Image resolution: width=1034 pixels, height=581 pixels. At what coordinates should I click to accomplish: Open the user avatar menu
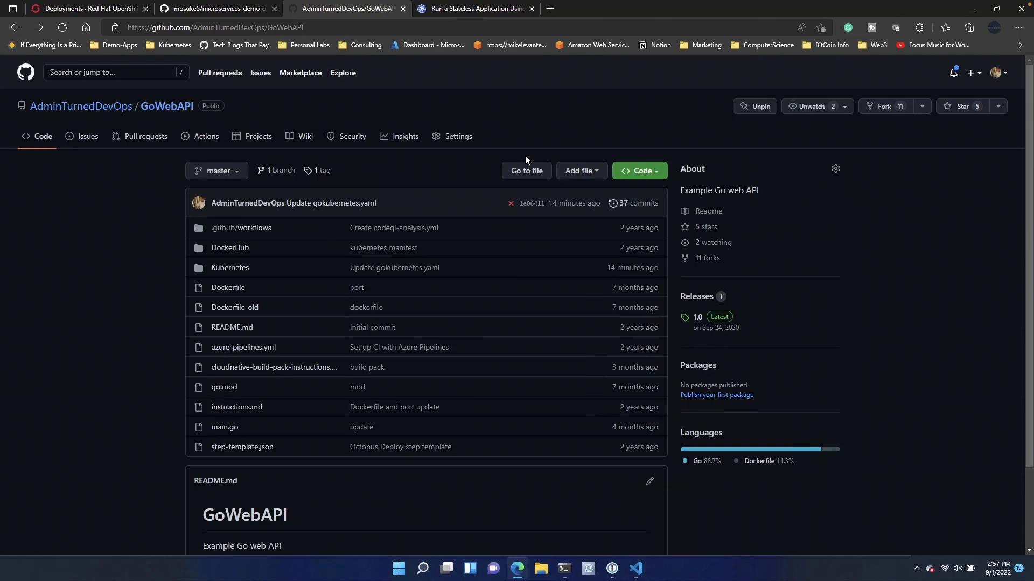coord(998,73)
